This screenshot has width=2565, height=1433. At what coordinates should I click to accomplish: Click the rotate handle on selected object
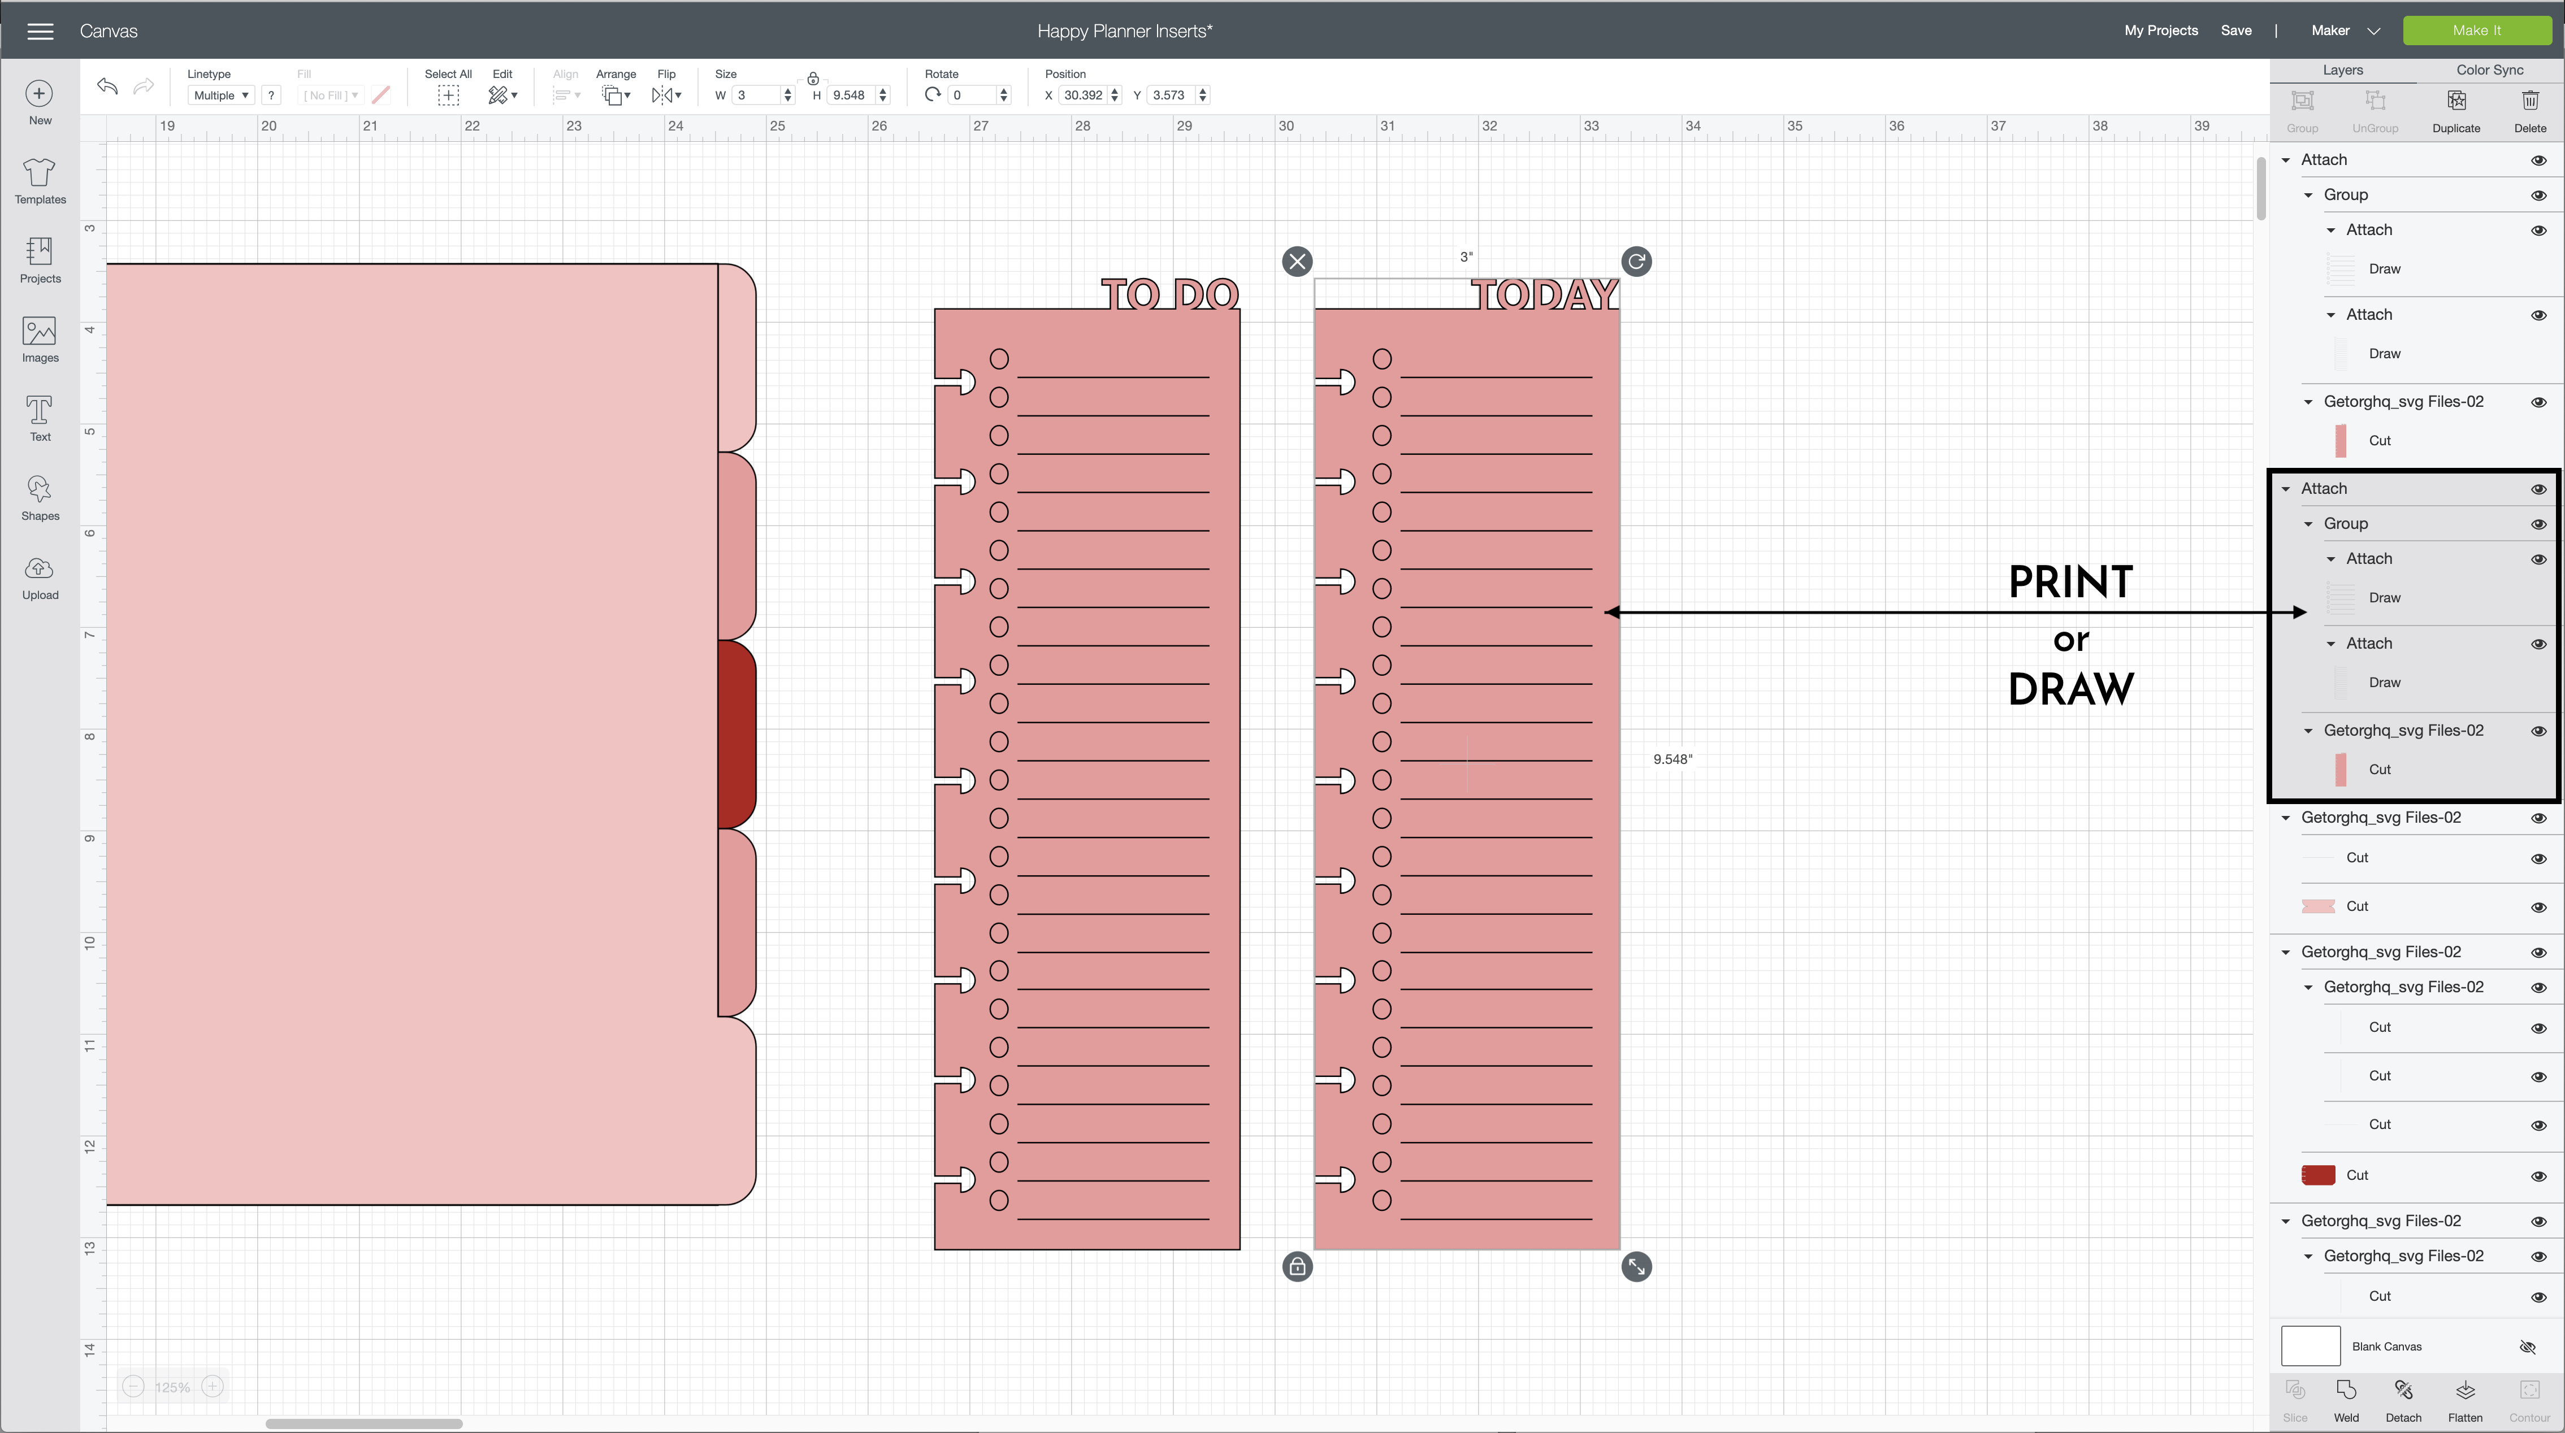point(1636,262)
